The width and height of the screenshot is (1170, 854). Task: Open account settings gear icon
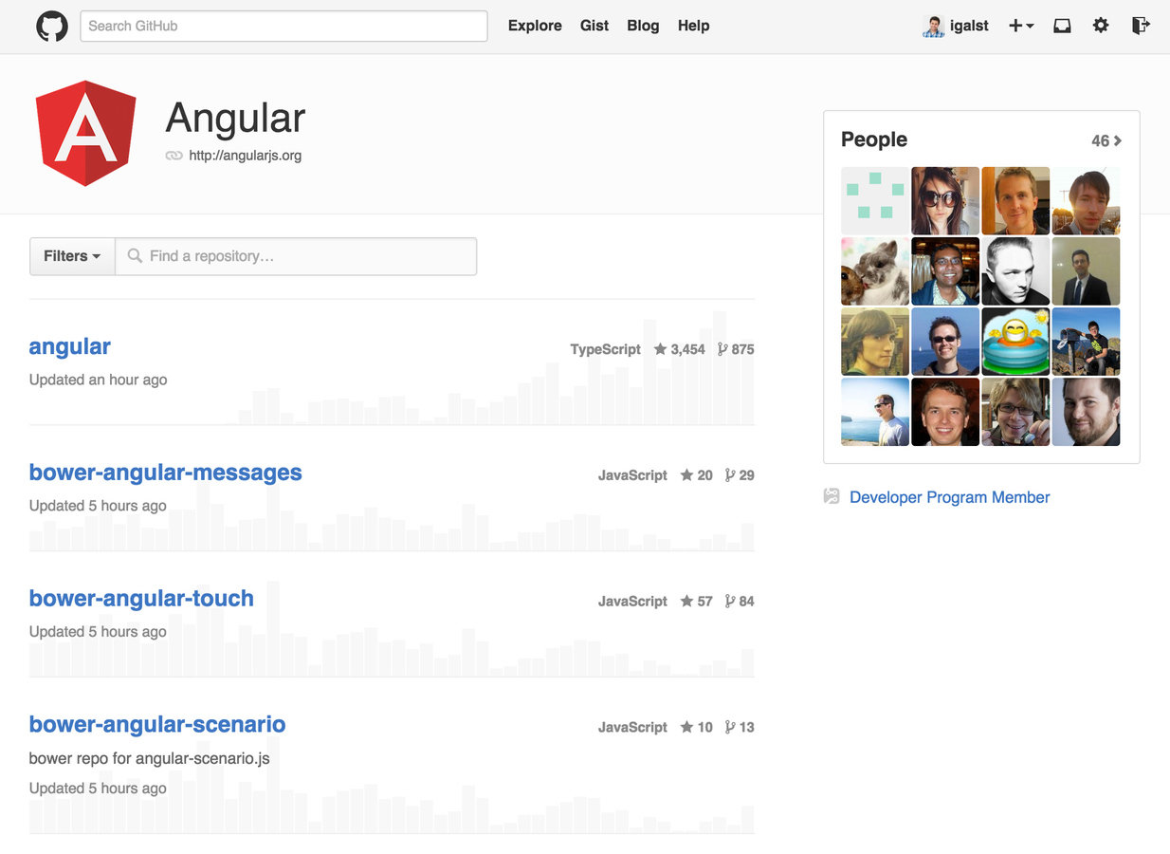1101,26
